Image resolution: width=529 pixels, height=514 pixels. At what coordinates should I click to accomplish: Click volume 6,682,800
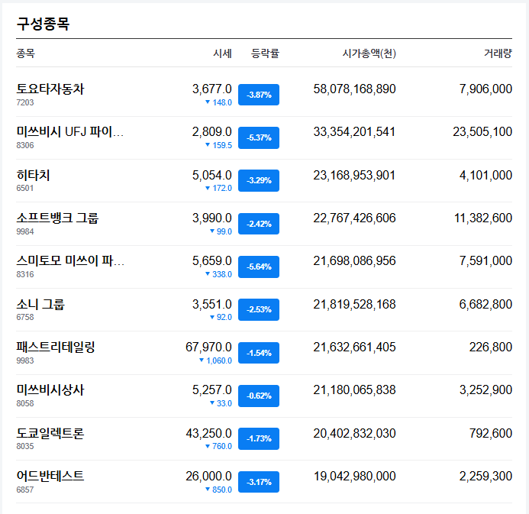pos(485,305)
